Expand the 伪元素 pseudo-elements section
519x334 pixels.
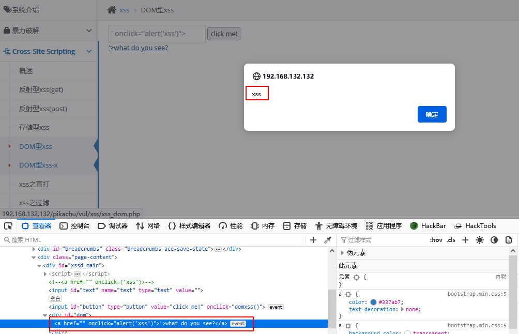click(342, 253)
